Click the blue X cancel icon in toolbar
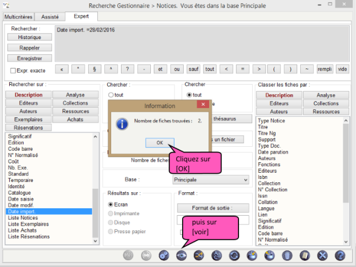356x267 pixels. (323, 255)
